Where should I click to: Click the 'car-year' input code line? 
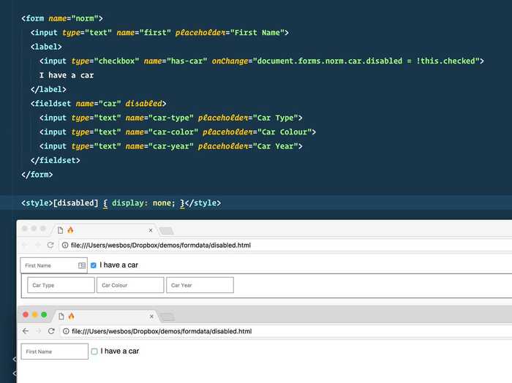(x=170, y=146)
